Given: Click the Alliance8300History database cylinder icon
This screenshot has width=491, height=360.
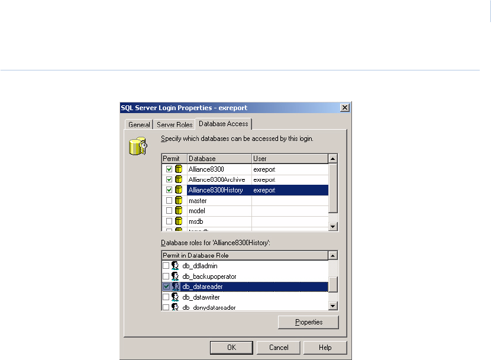Looking at the screenshot, I should pos(179,189).
